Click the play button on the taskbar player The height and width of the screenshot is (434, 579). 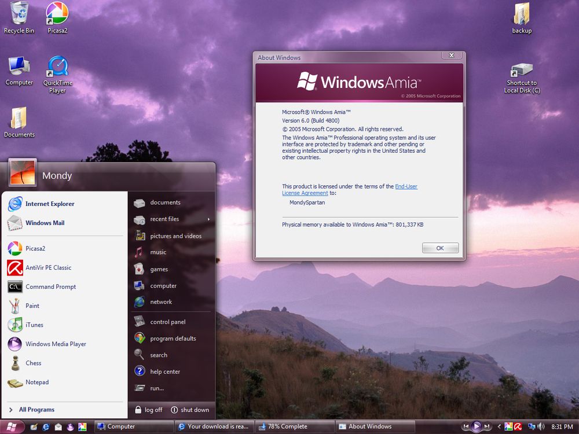click(x=477, y=426)
